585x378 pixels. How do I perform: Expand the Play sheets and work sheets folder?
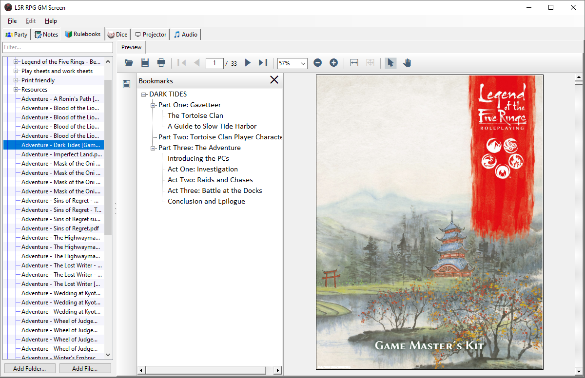pyautogui.click(x=16, y=71)
